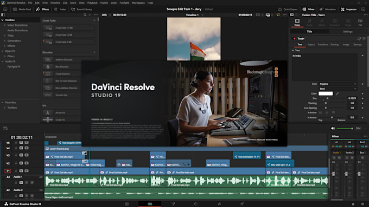Screen dimensions: 369x207
Task: Open the Timeline 1 name dropdown
Action: [194, 15]
